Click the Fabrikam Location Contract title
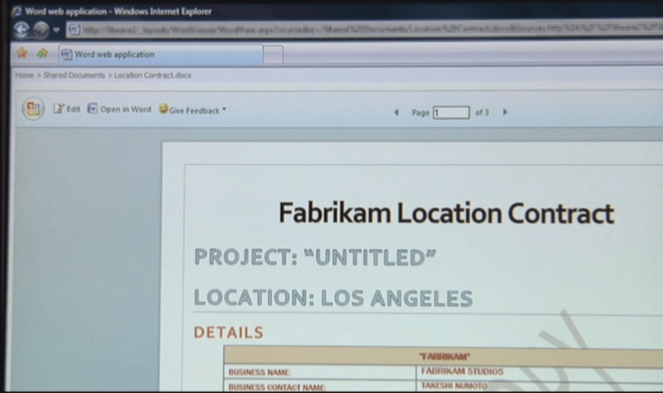 (x=446, y=213)
